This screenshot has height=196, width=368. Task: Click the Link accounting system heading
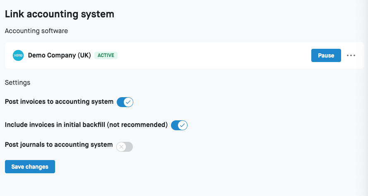point(59,14)
